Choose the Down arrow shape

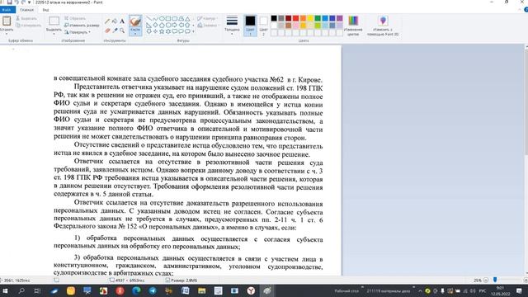[x=148, y=31]
